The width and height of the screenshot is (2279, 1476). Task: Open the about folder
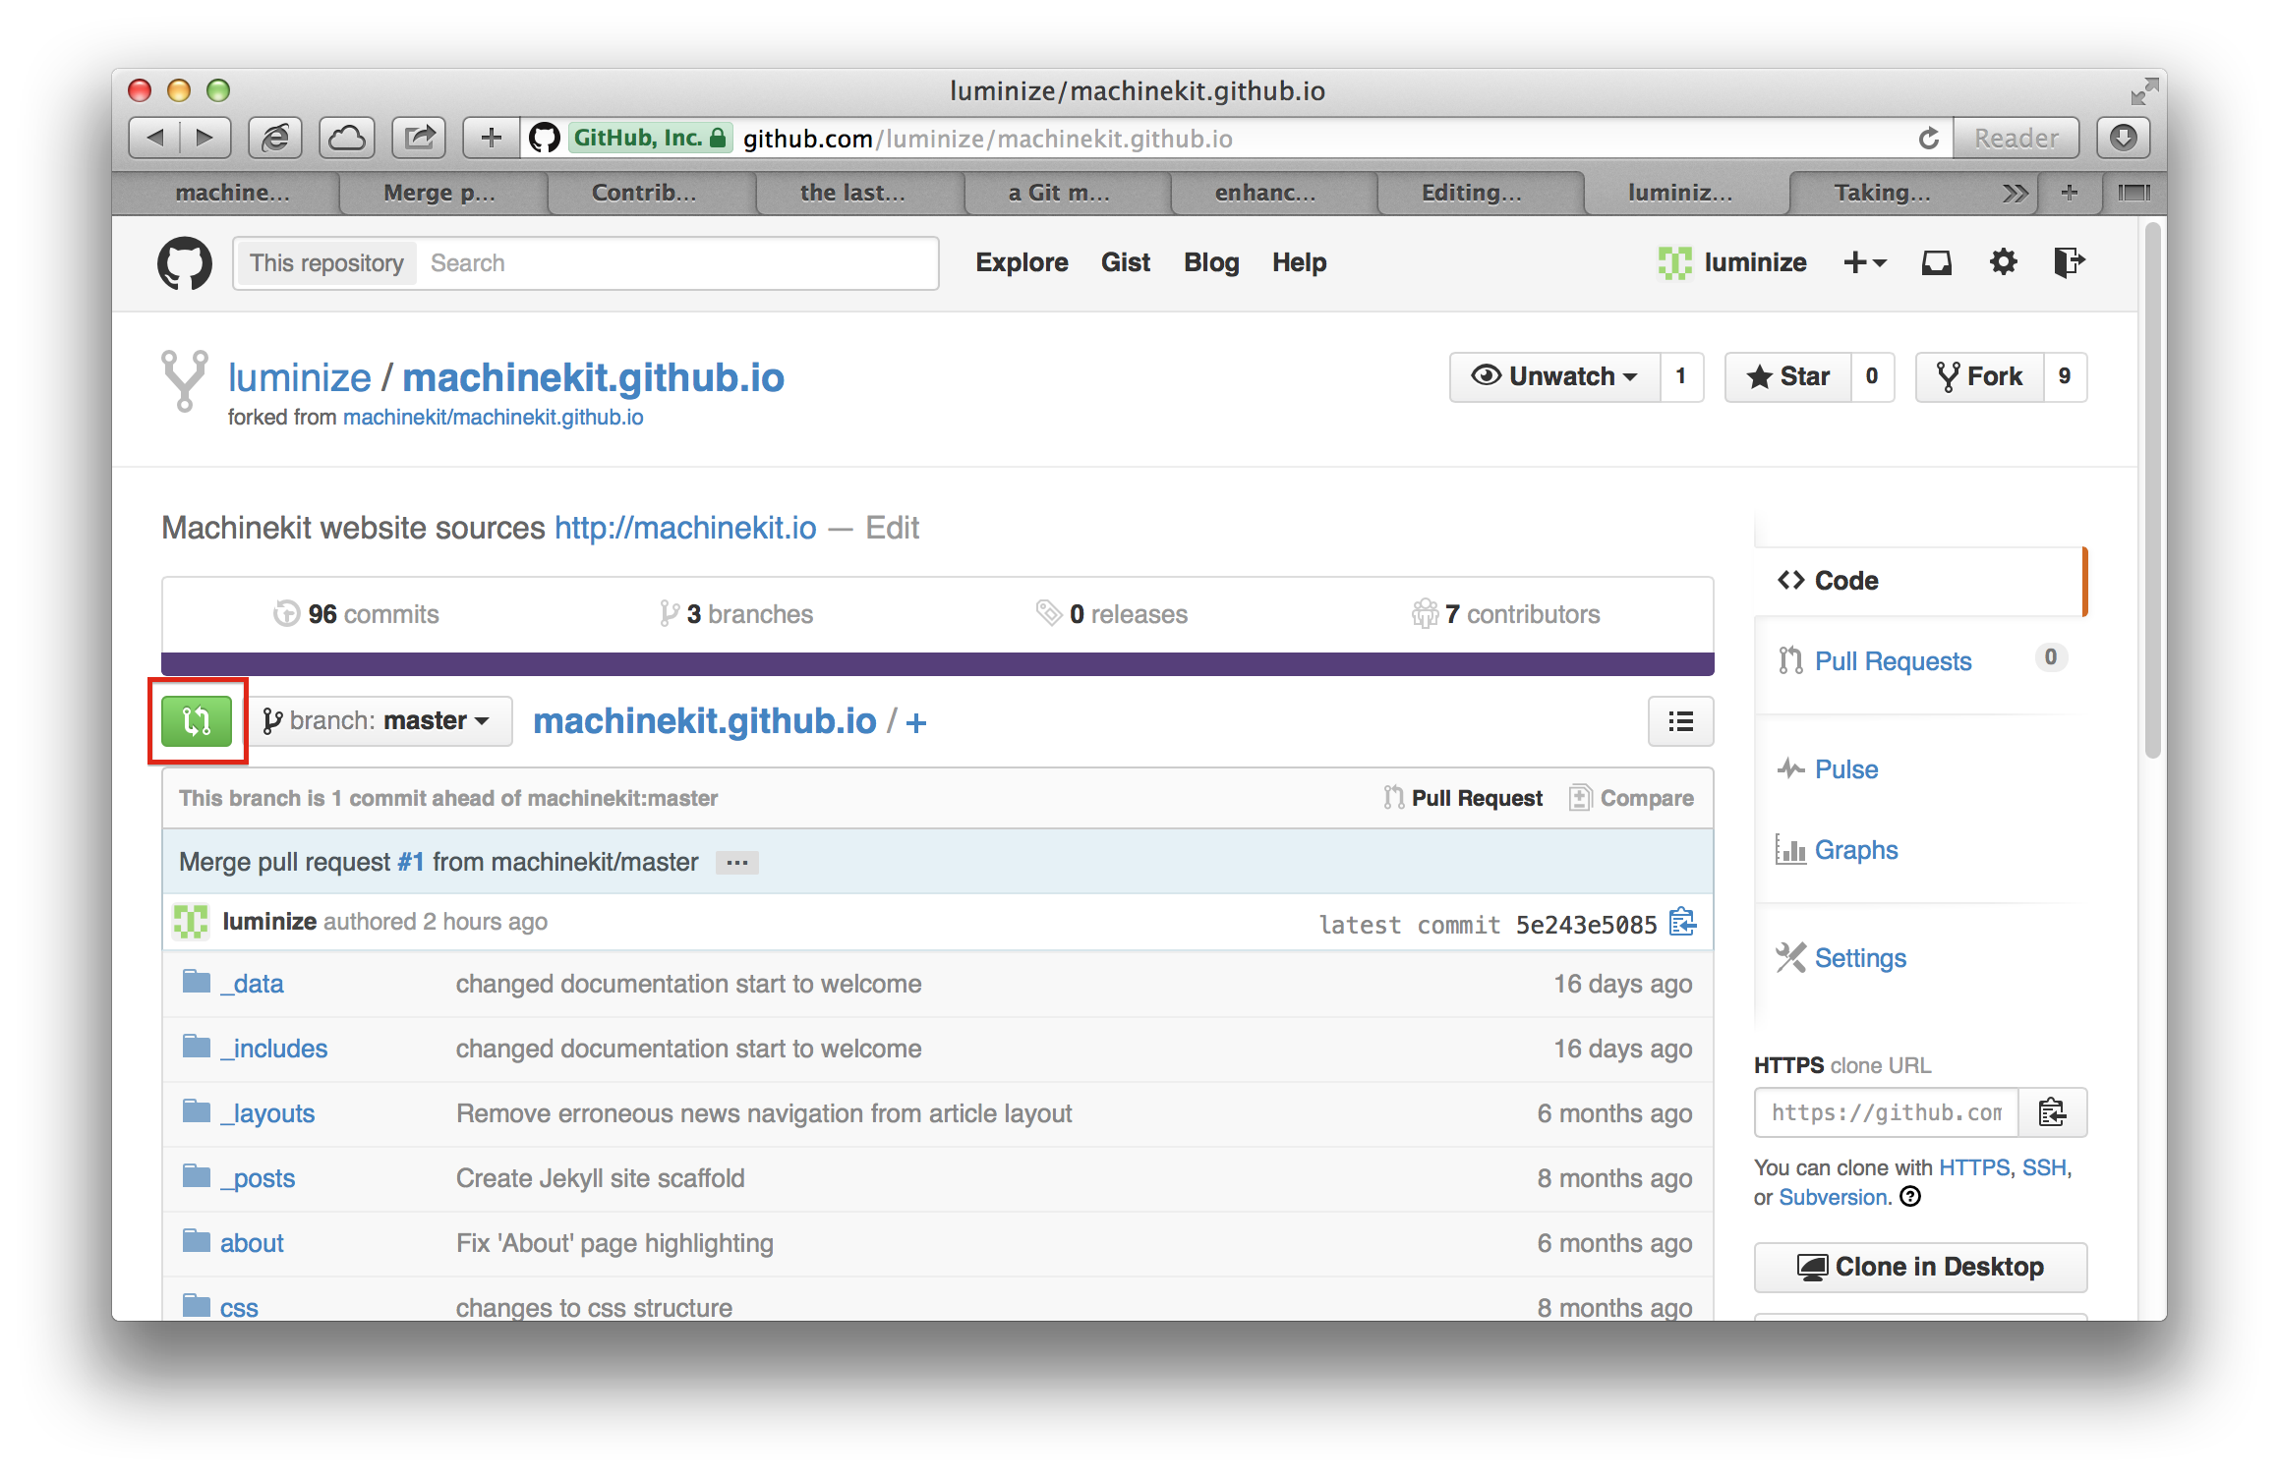coord(252,1244)
